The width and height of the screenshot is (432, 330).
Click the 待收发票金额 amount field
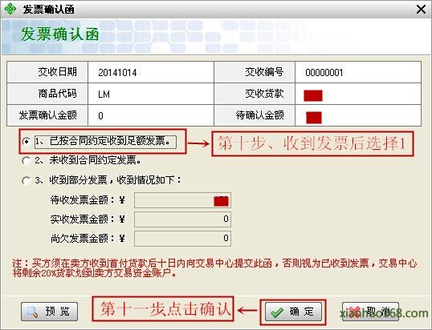click(x=182, y=200)
